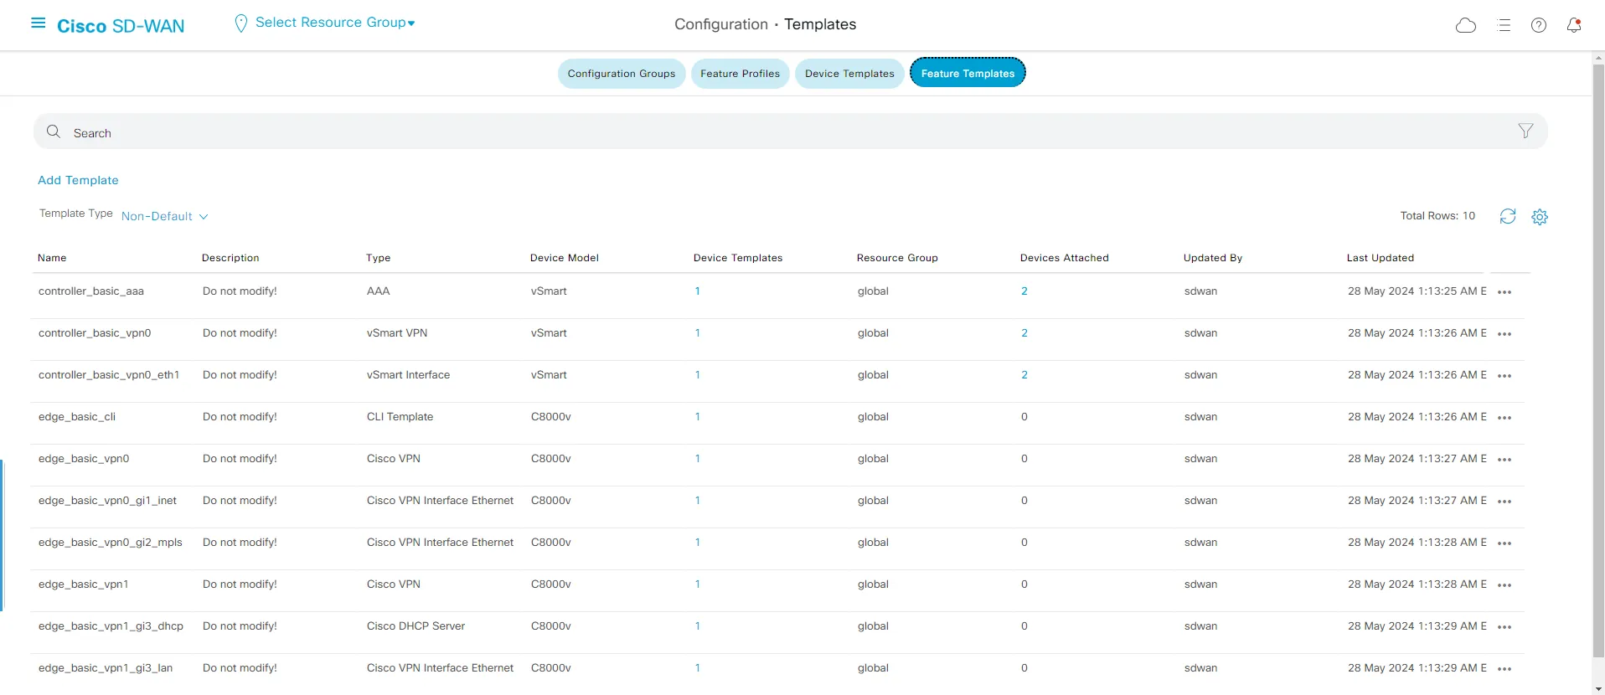Open more actions menu for edge_basic_vpn1 row
This screenshot has width=1605, height=695.
point(1504,585)
